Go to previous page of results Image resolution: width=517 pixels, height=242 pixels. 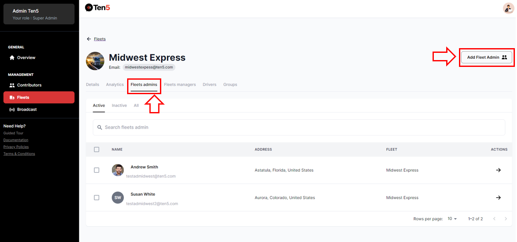point(494,219)
